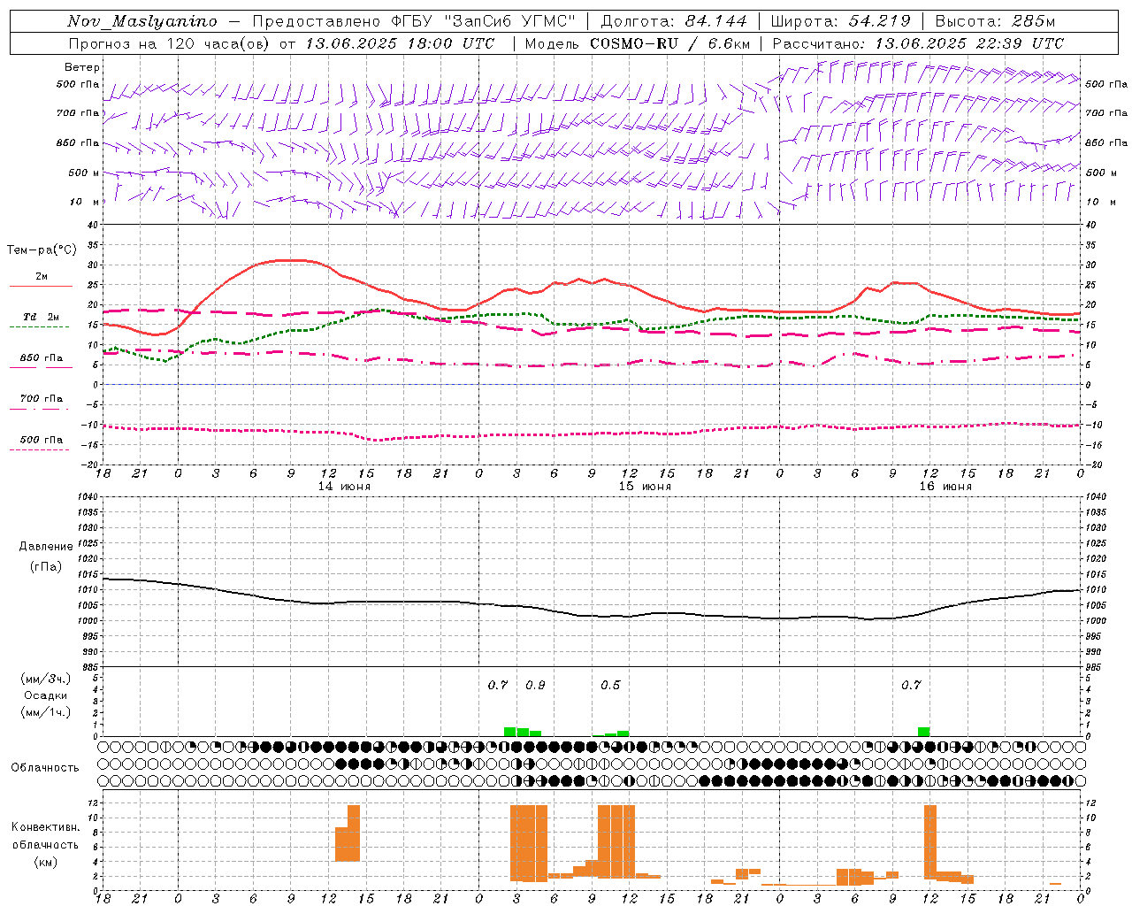The image size is (1132, 906).
Task: Select the latitude value Широта: 54.219
Action: coord(840,21)
